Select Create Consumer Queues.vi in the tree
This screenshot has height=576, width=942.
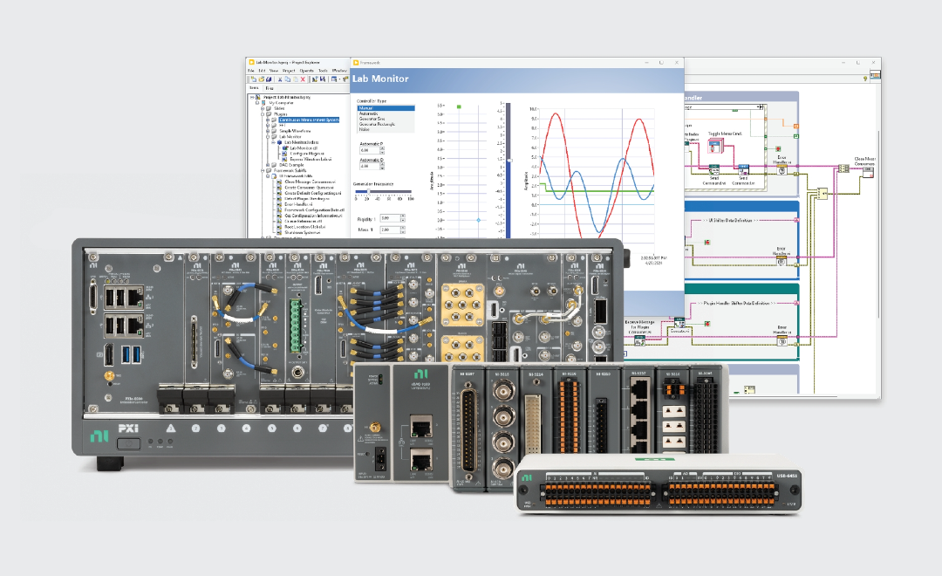pos(310,188)
